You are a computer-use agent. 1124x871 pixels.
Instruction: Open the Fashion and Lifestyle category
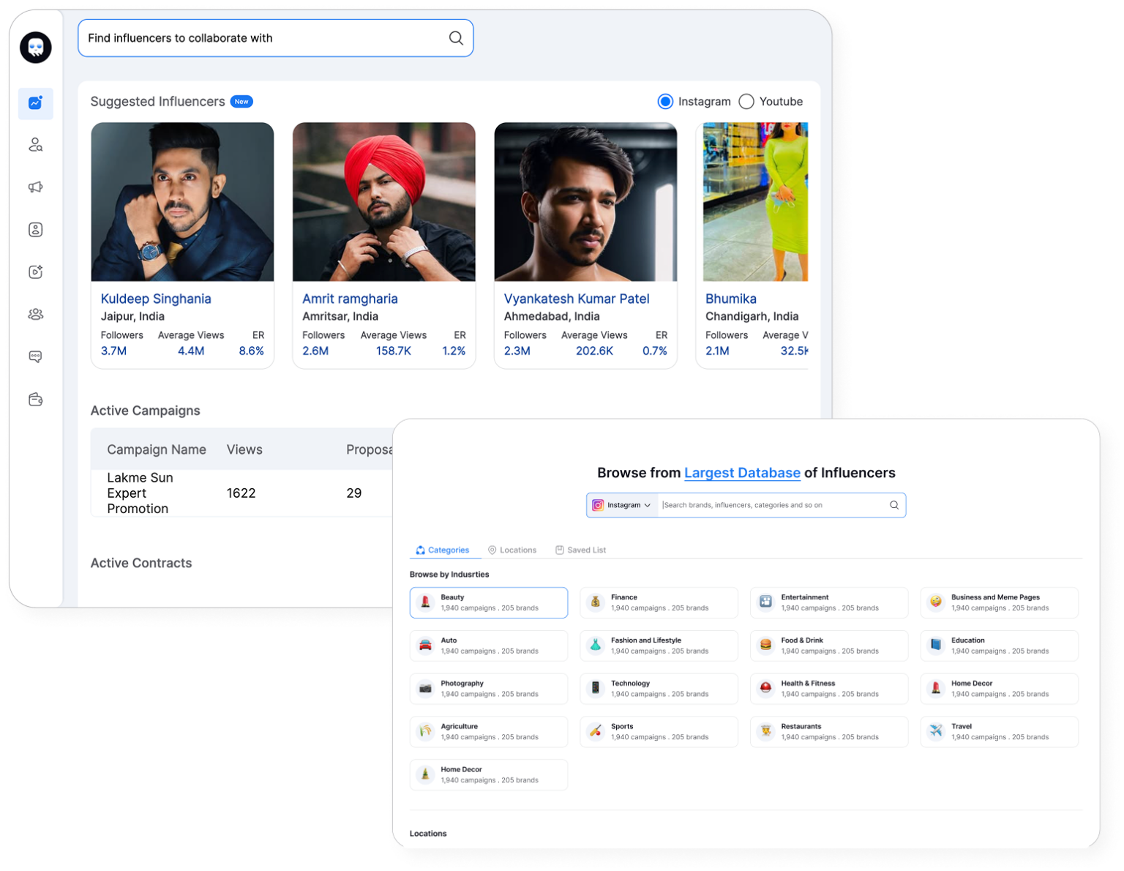pos(659,645)
